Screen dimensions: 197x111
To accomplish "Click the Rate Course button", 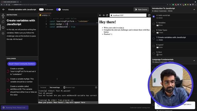I will (x=141, y=10).
